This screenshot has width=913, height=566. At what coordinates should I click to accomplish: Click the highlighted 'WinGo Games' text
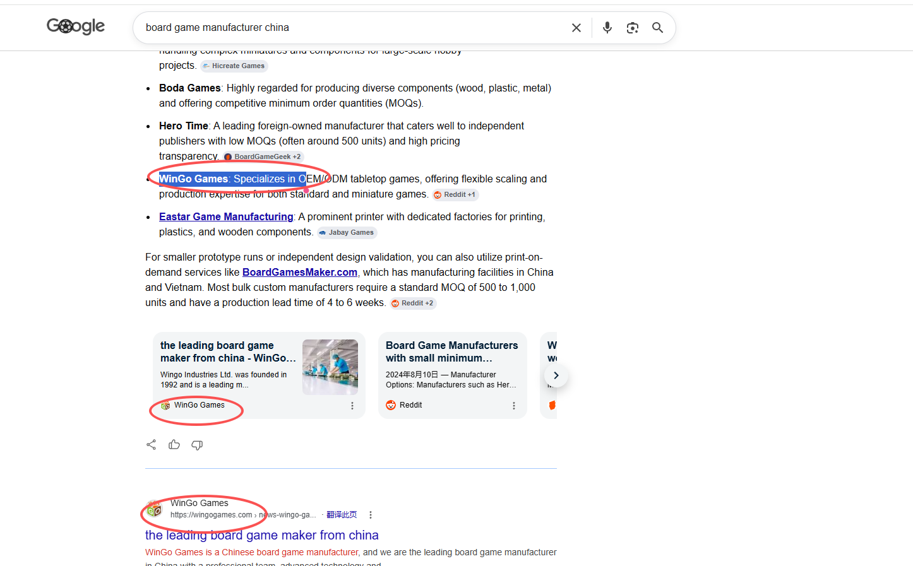[193, 179]
